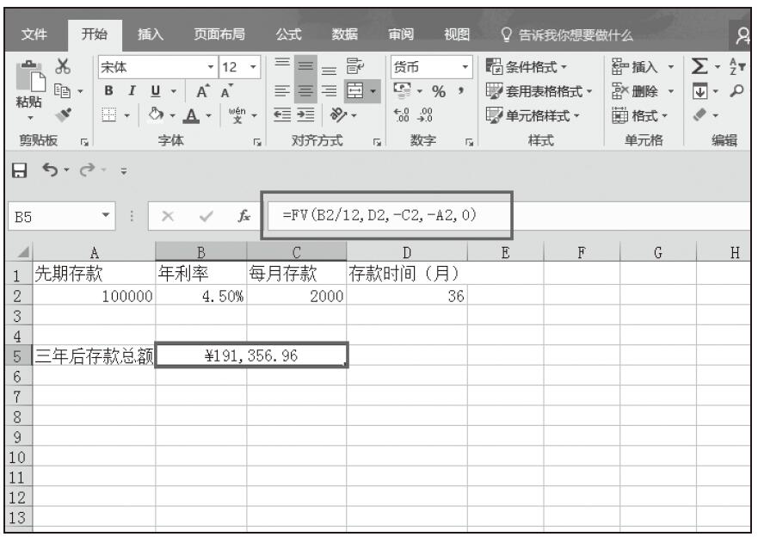Select cell B2 containing 4.50%
Screen dimensions: 758x537
(200, 295)
